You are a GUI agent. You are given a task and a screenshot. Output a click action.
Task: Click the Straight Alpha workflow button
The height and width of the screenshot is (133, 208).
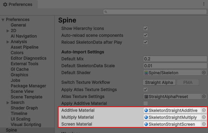point(159,83)
